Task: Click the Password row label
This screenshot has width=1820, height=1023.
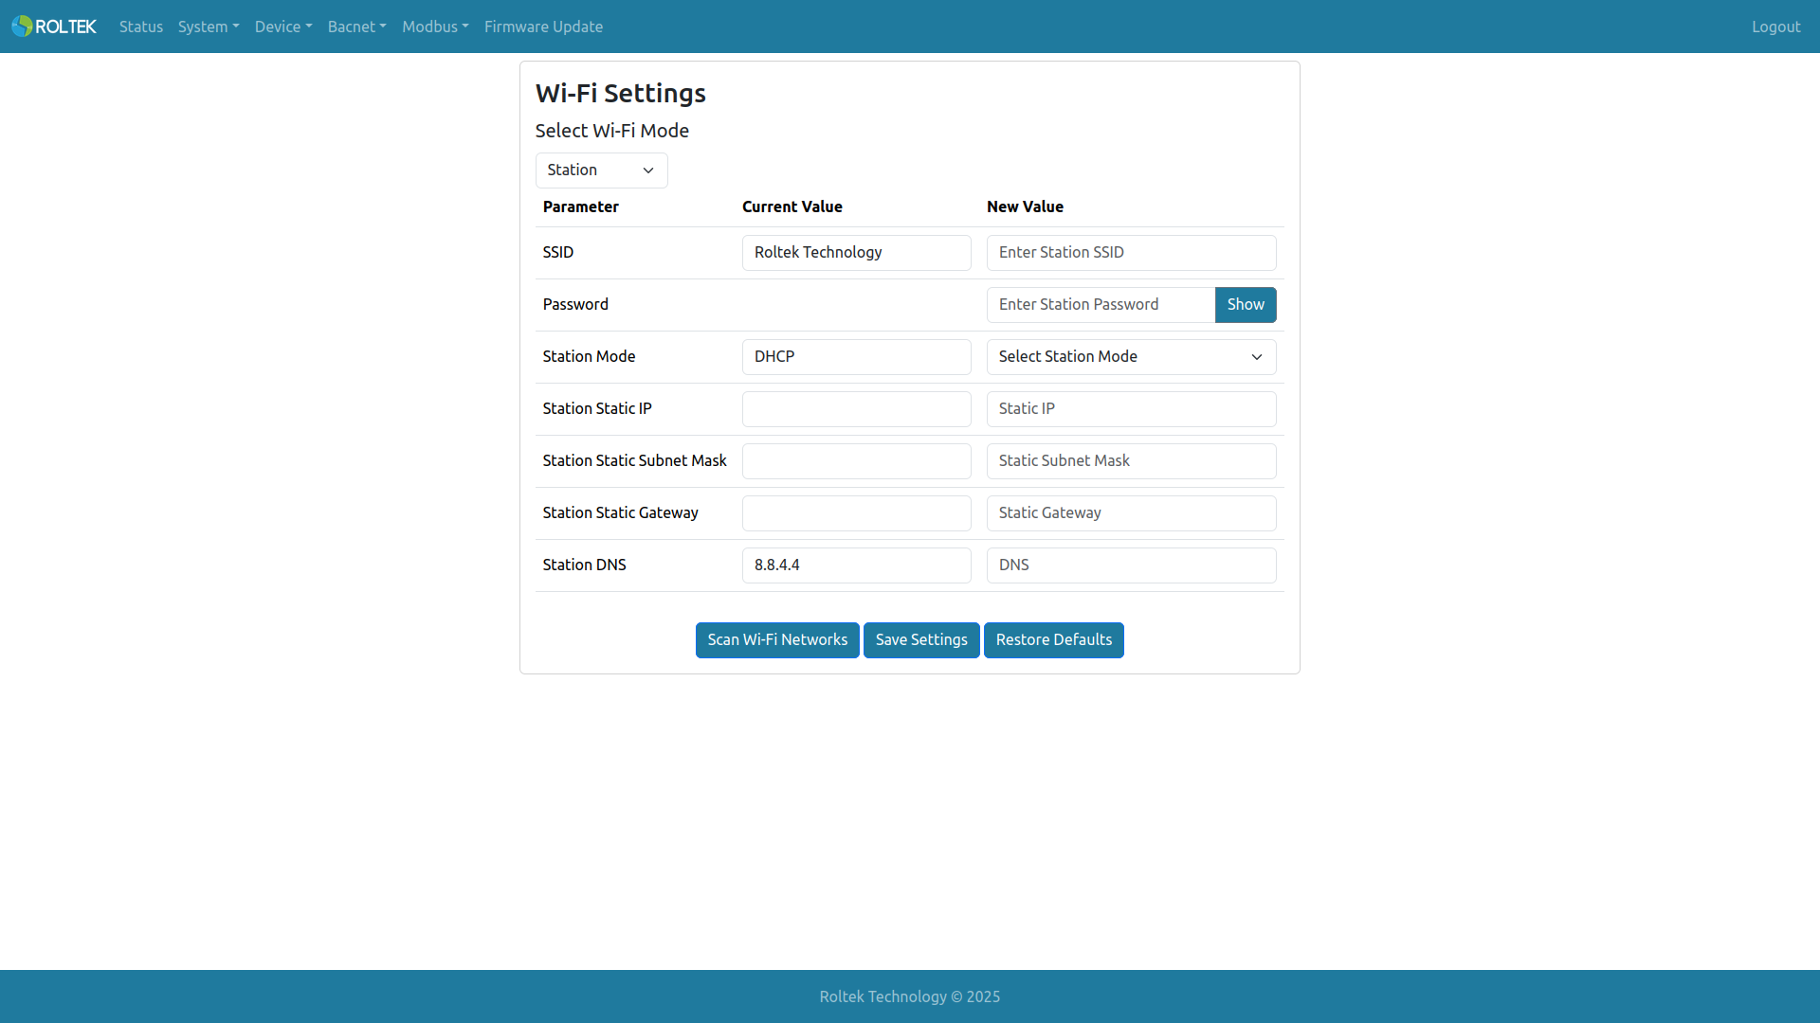Action: [x=575, y=305]
